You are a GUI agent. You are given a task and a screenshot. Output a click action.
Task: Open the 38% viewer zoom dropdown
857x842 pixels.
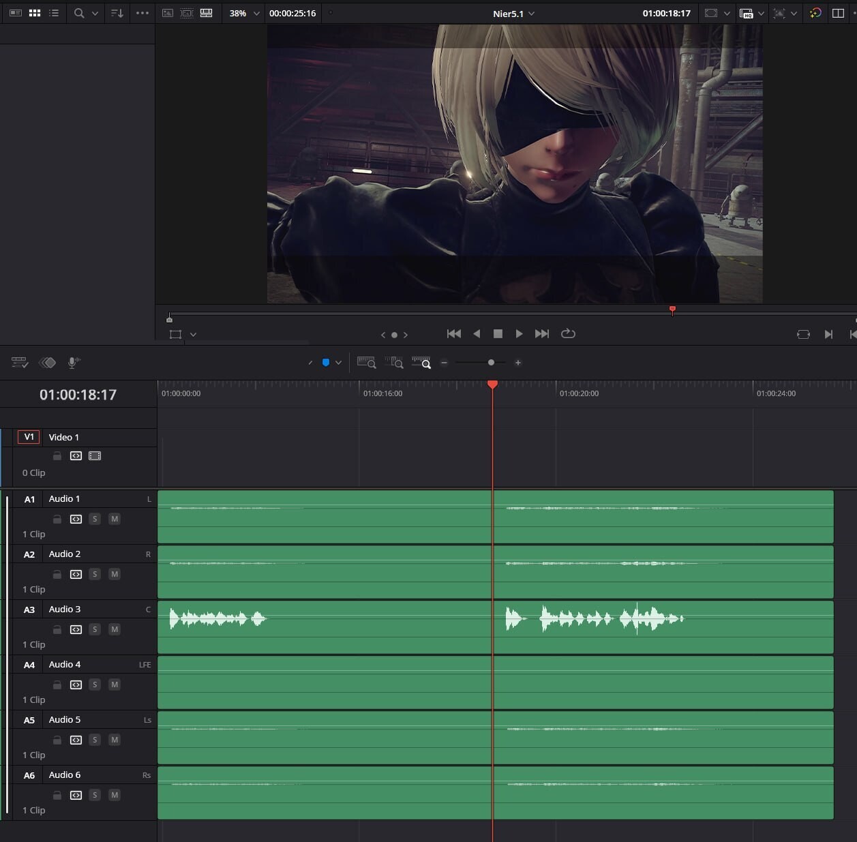(245, 13)
